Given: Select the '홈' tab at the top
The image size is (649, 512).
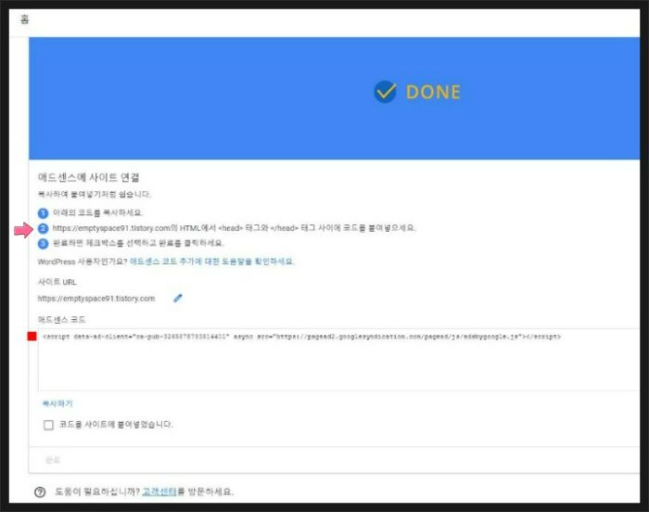Looking at the screenshot, I should 25,19.
